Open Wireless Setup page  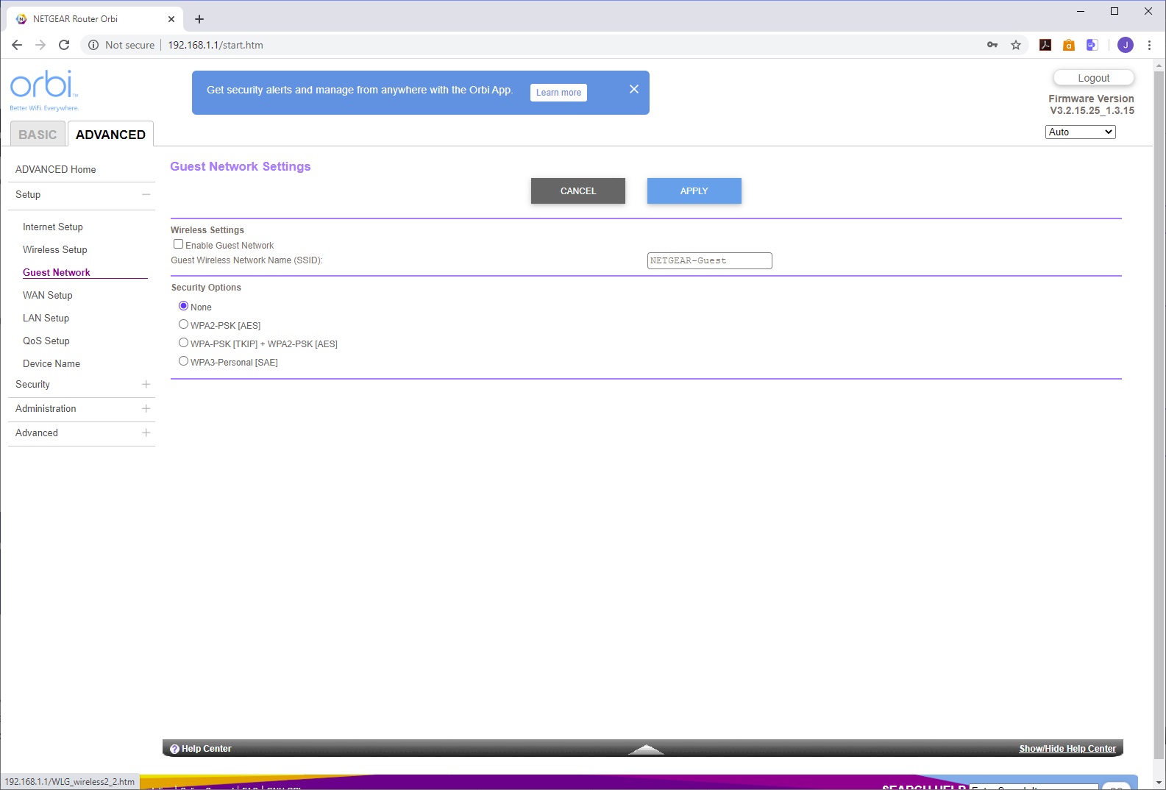click(55, 249)
